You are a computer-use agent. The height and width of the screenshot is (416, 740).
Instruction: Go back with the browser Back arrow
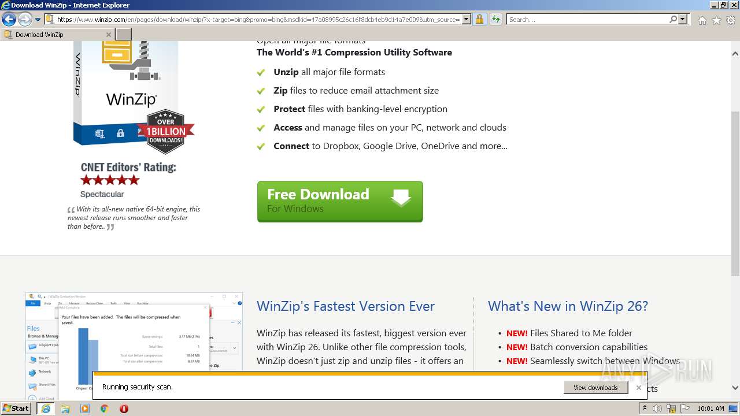click(x=9, y=20)
